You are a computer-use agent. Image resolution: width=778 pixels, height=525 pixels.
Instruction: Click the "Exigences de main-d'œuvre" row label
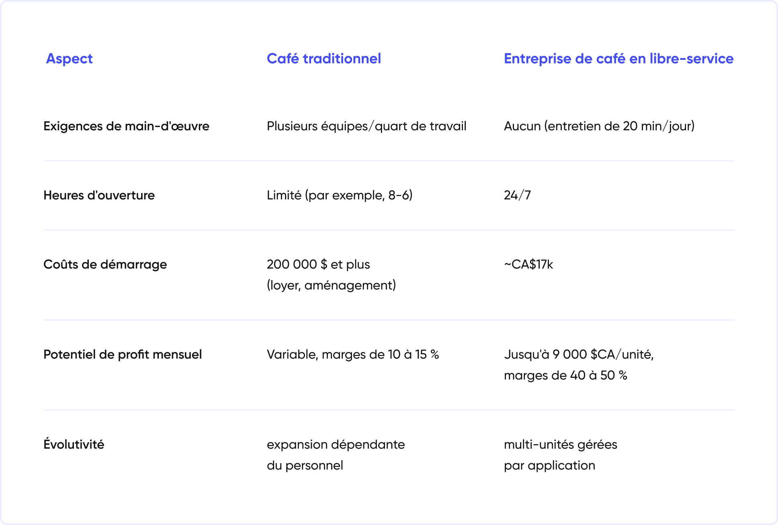coord(126,126)
